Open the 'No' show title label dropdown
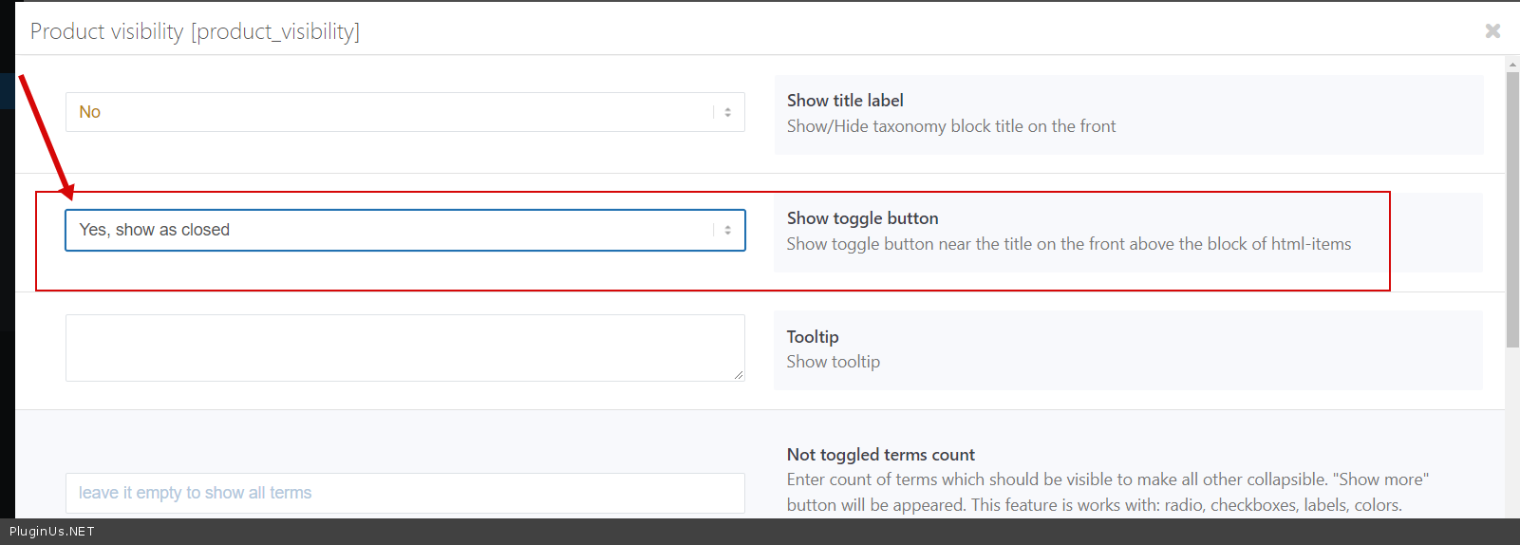This screenshot has height=545, width=1520. click(x=389, y=112)
